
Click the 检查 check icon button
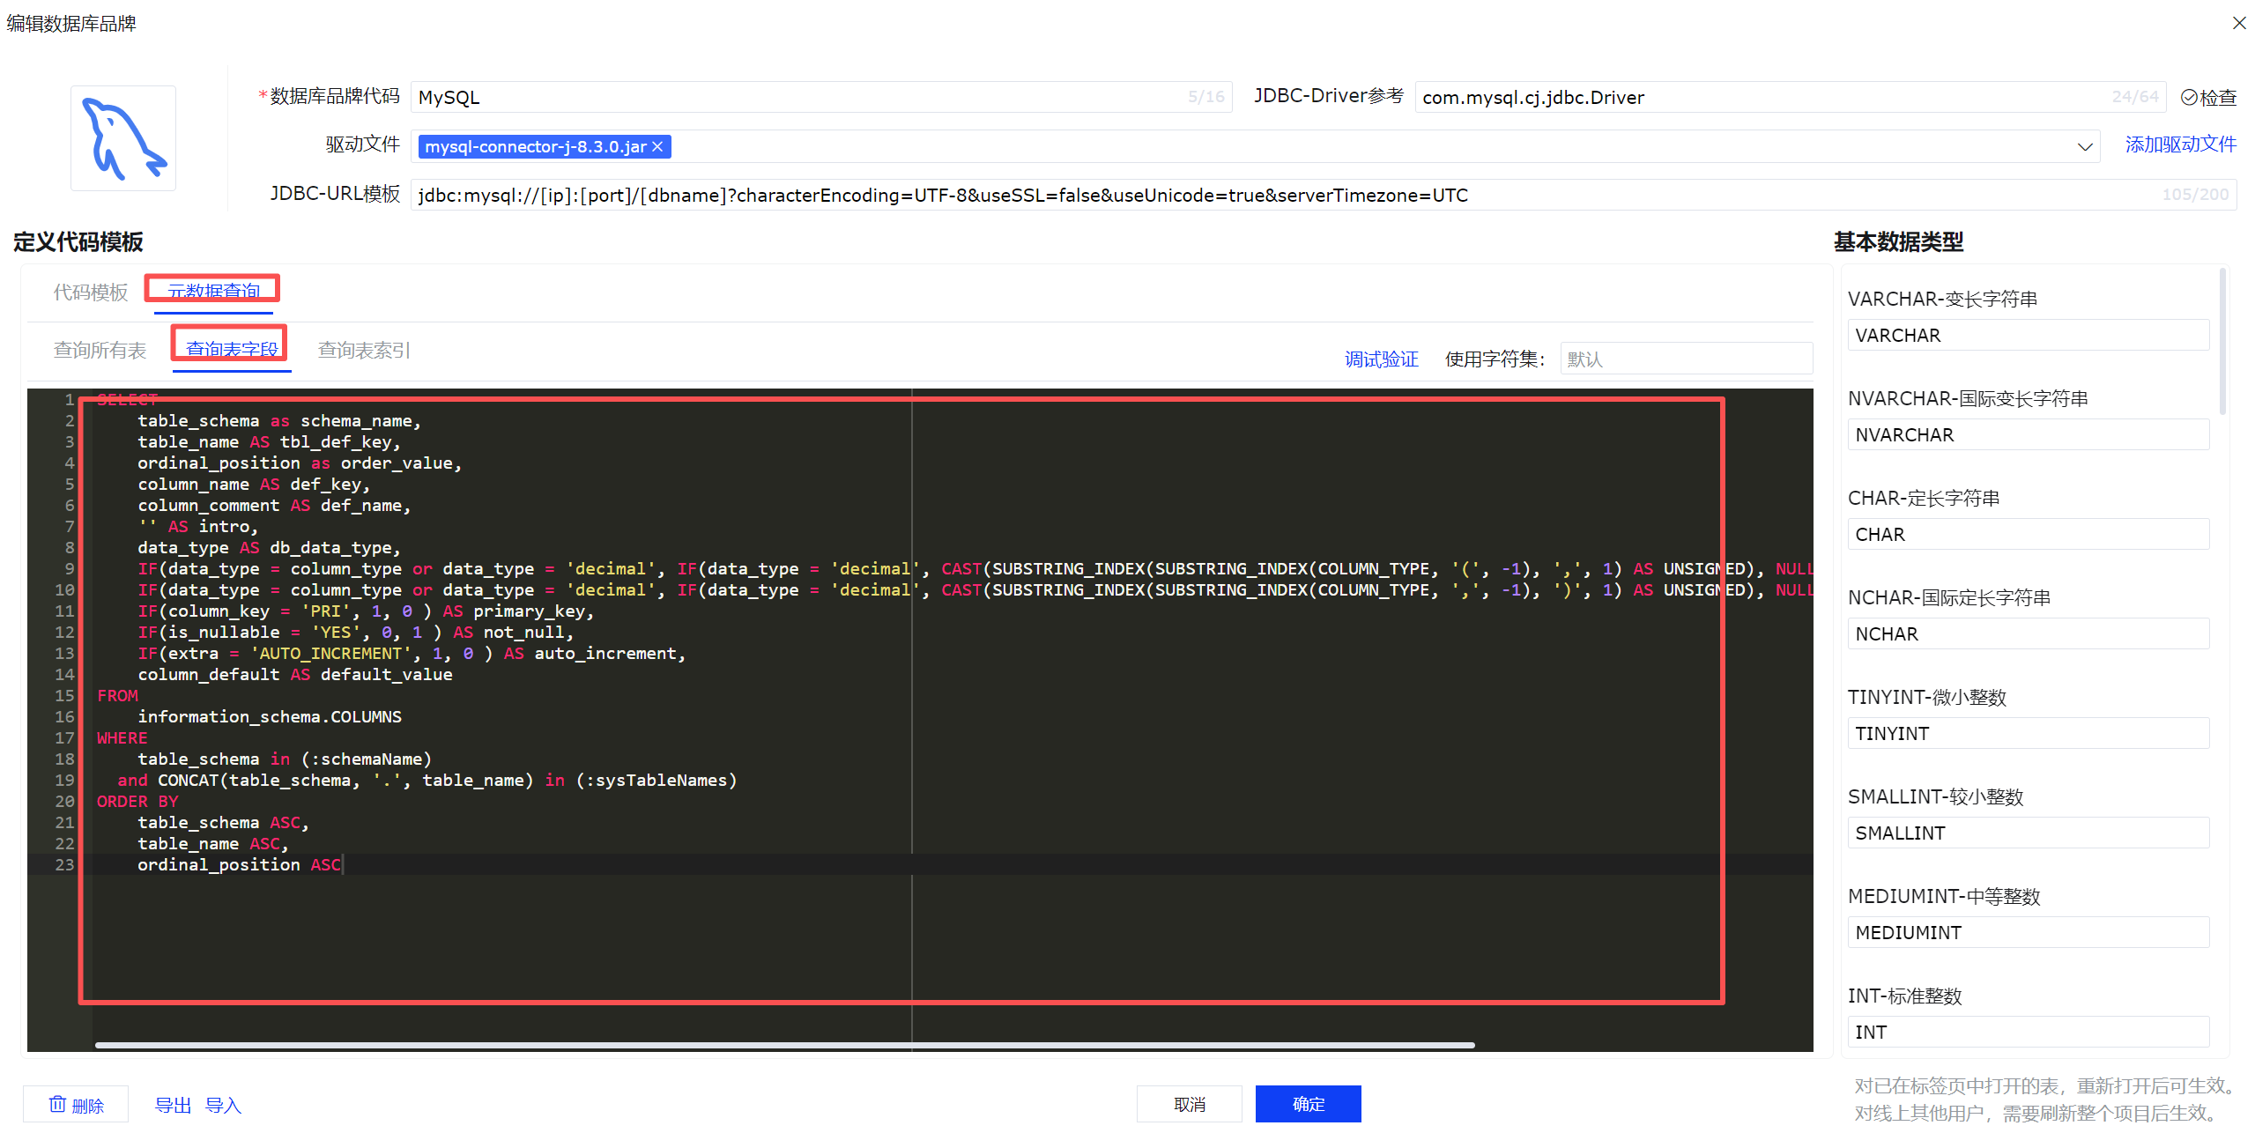2207,98
